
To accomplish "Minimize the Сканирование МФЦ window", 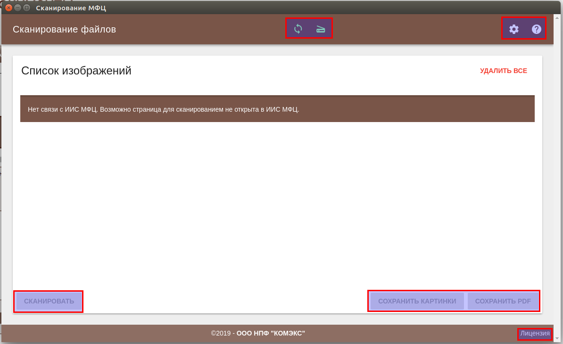I will pos(17,8).
